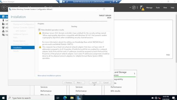Image resolution: width=177 pixels, height=100 pixels.
Task: Refresh the Server Manager dashboard
Action: coord(134,7)
